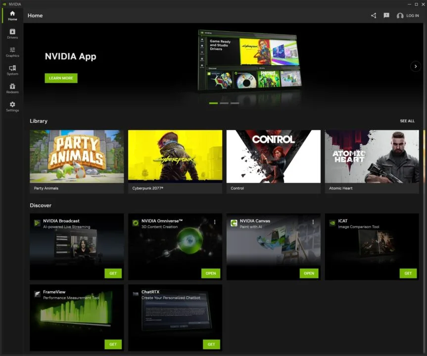The image size is (427, 356).
Task: Click the share icon in the top bar
Action: click(x=374, y=15)
